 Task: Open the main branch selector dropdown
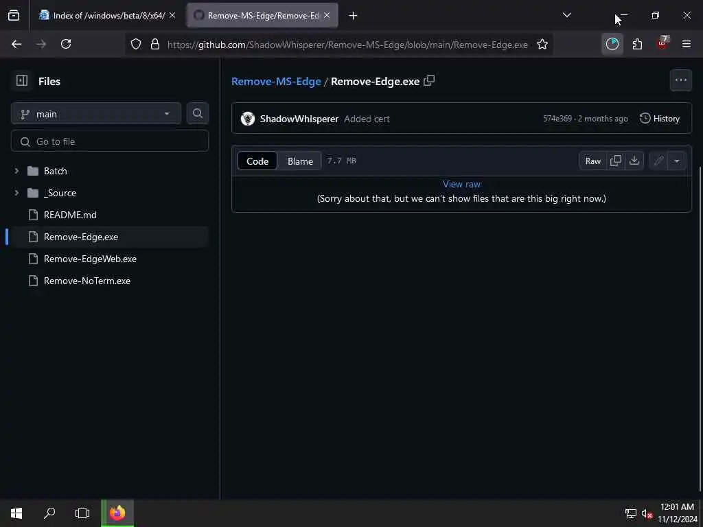point(96,114)
